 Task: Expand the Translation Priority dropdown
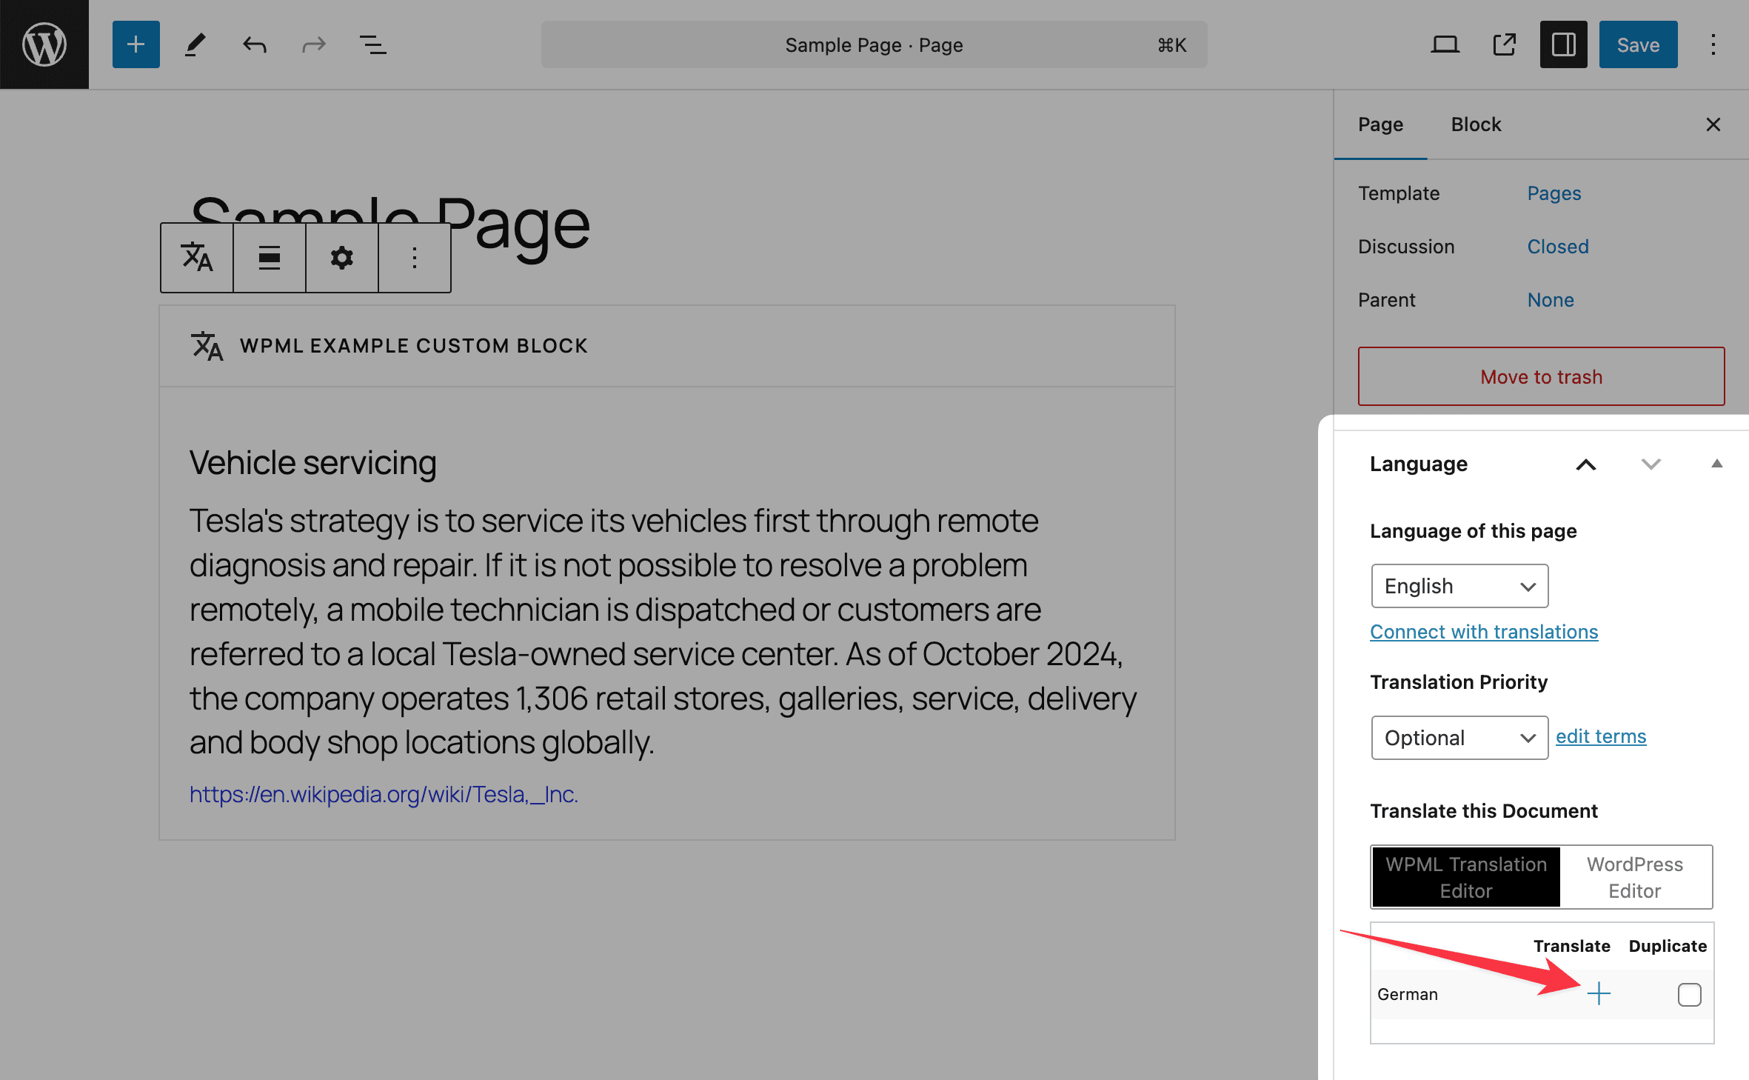point(1458,736)
